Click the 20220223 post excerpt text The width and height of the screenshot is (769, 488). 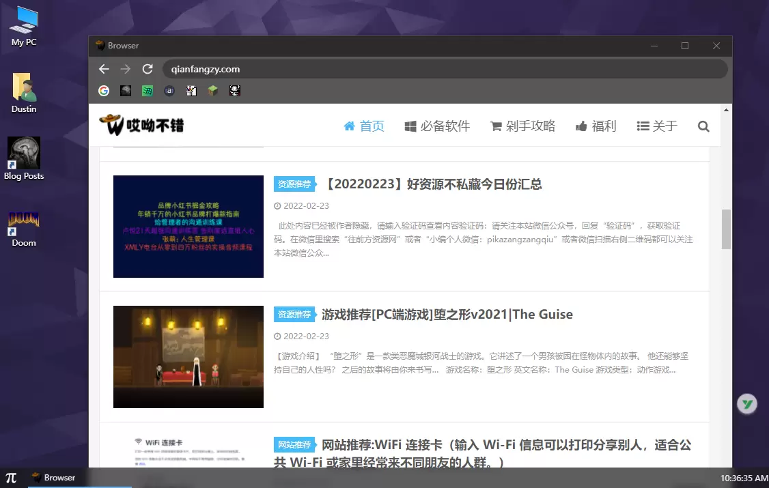point(484,240)
